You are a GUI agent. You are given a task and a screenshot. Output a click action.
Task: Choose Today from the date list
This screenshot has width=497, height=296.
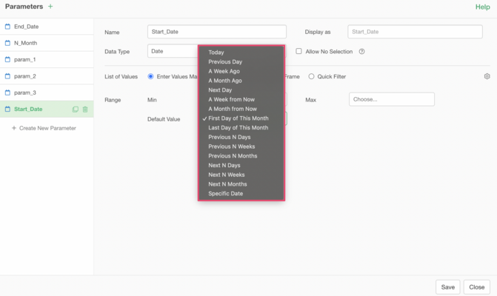click(241, 53)
